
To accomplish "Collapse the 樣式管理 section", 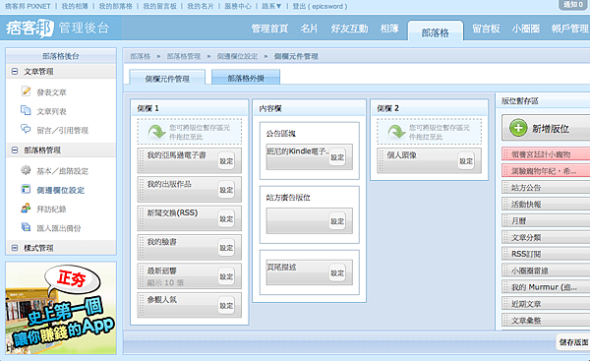I will click(x=15, y=248).
